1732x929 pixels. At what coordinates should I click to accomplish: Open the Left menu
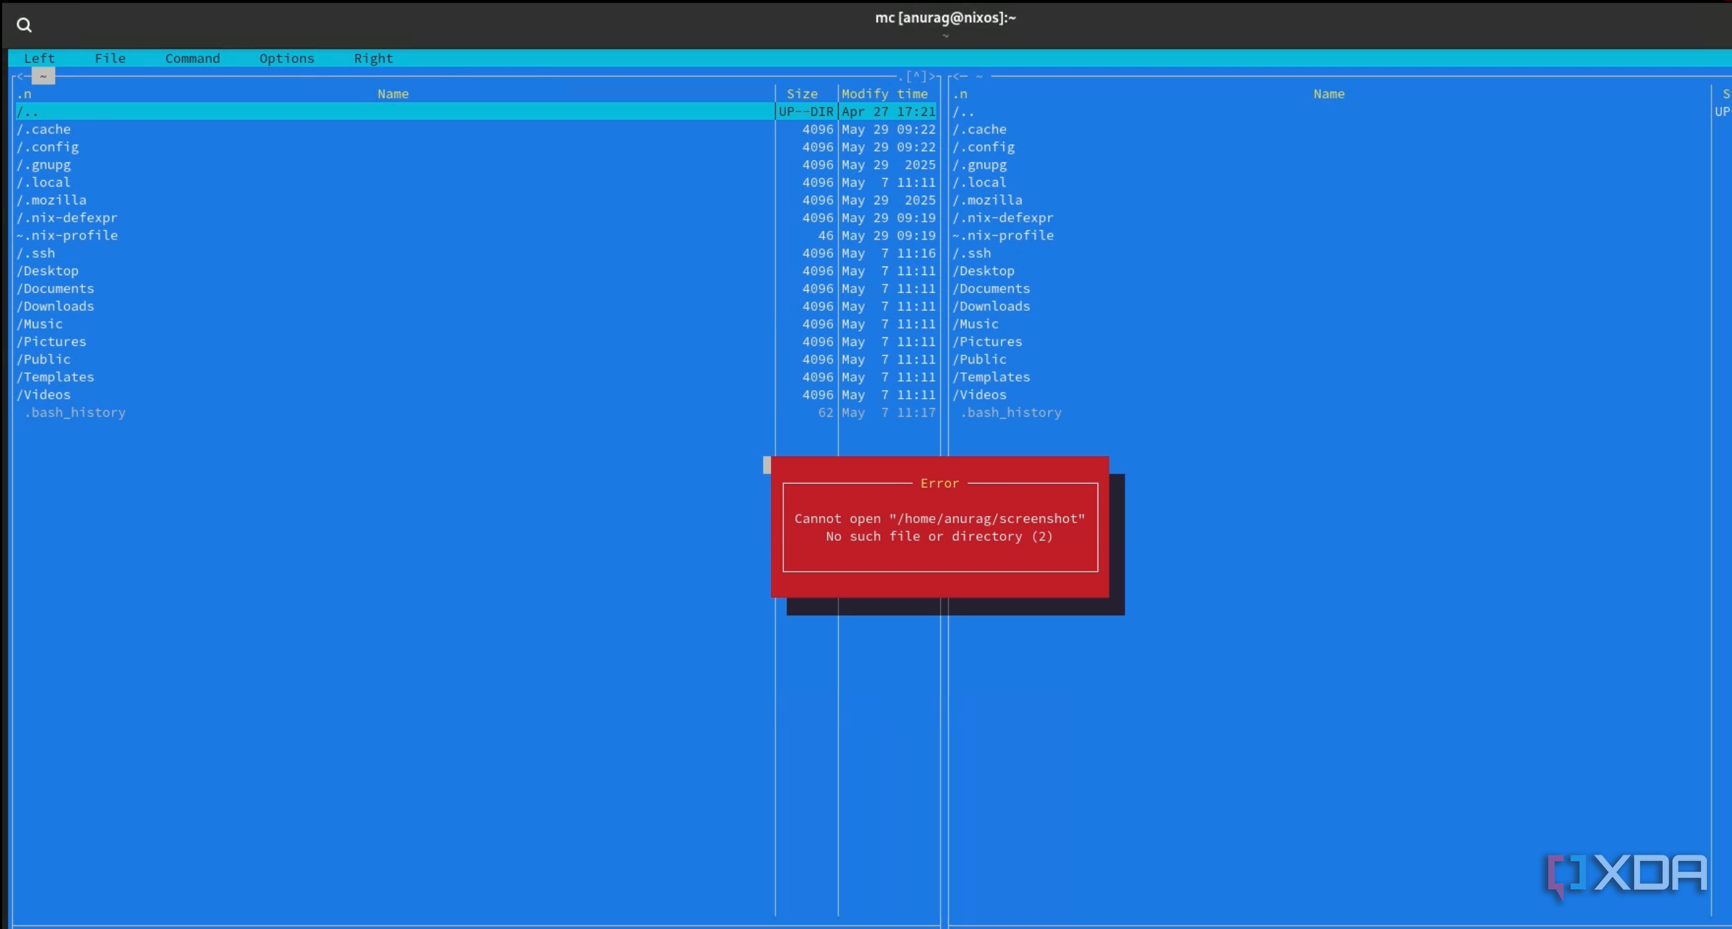[39, 59]
